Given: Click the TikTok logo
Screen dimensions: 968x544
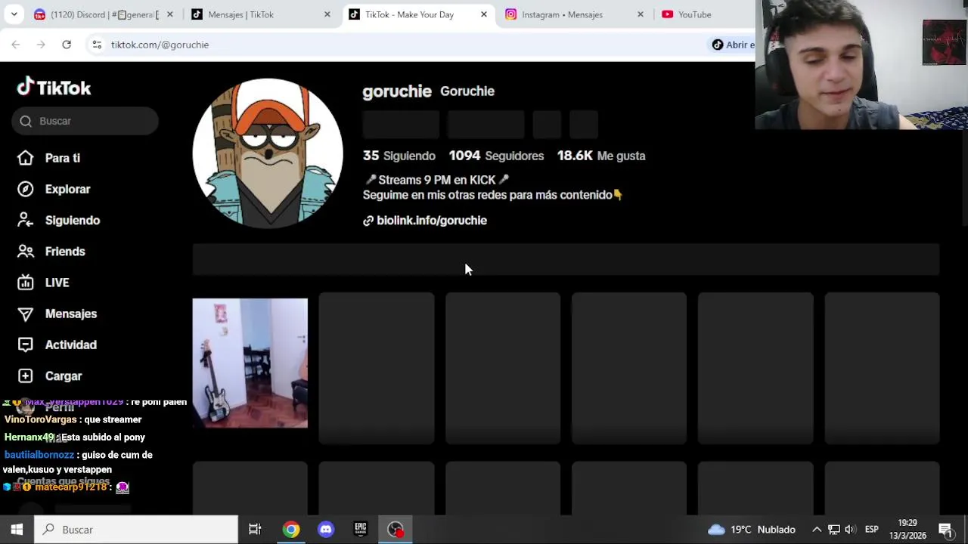Looking at the screenshot, I should tap(54, 88).
